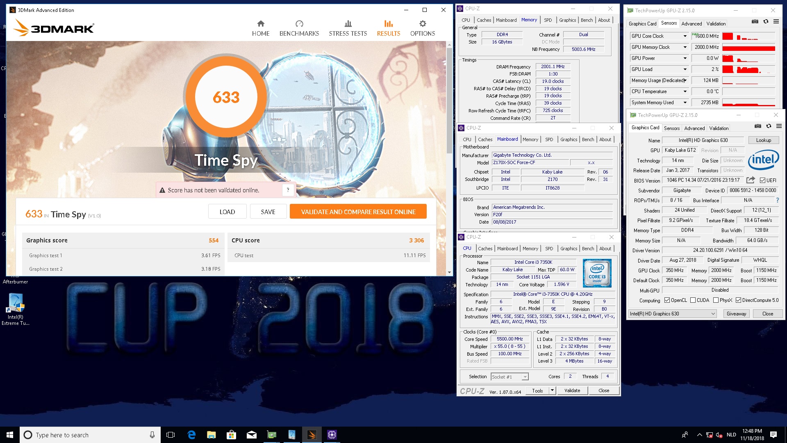
Task: Open Intel(R) HD Graphics 630 GPU selector
Action: tap(672, 314)
